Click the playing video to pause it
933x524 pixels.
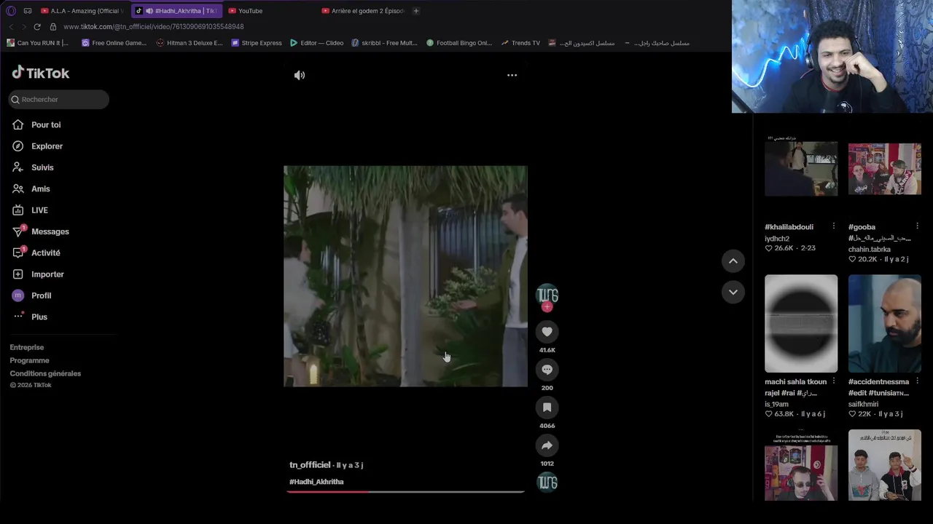tap(405, 276)
